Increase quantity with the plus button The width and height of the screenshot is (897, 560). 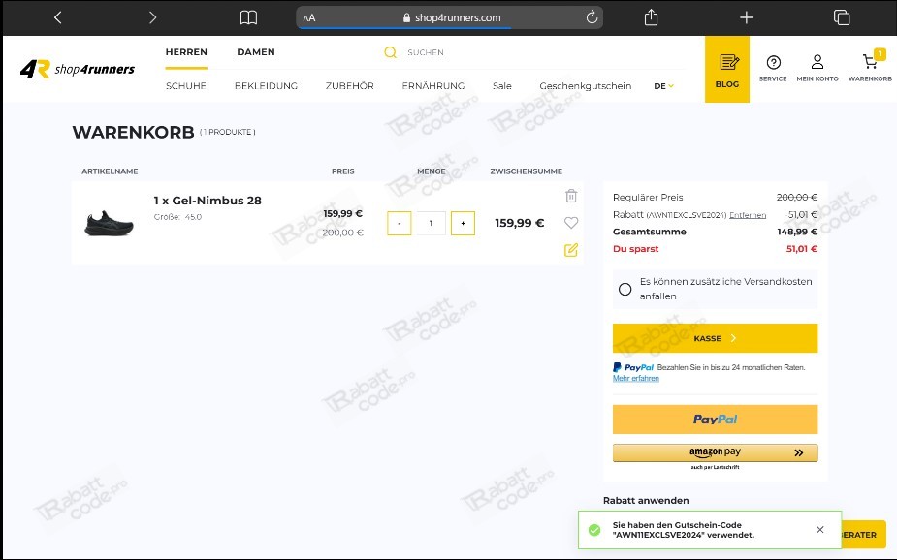click(463, 224)
